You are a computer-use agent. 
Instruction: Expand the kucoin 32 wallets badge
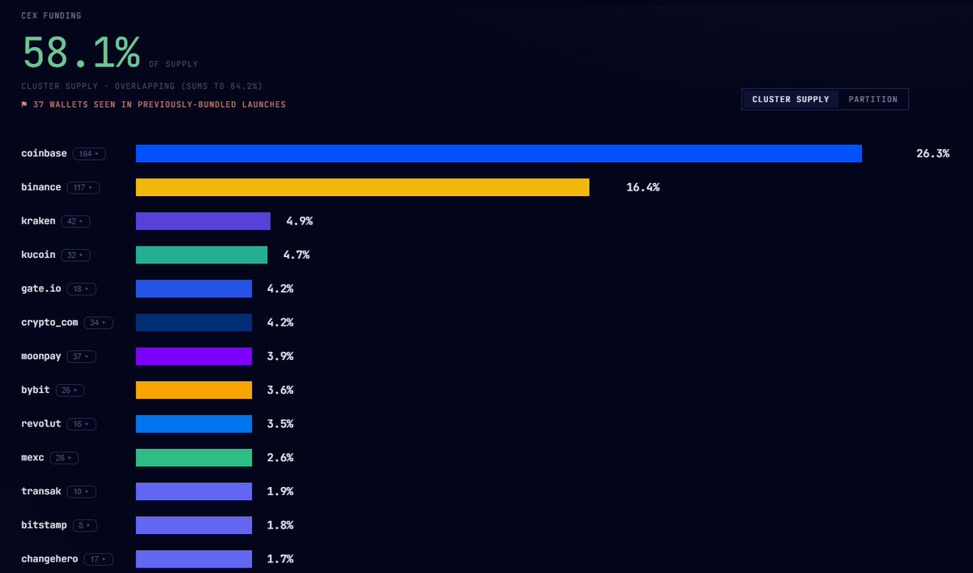click(75, 254)
